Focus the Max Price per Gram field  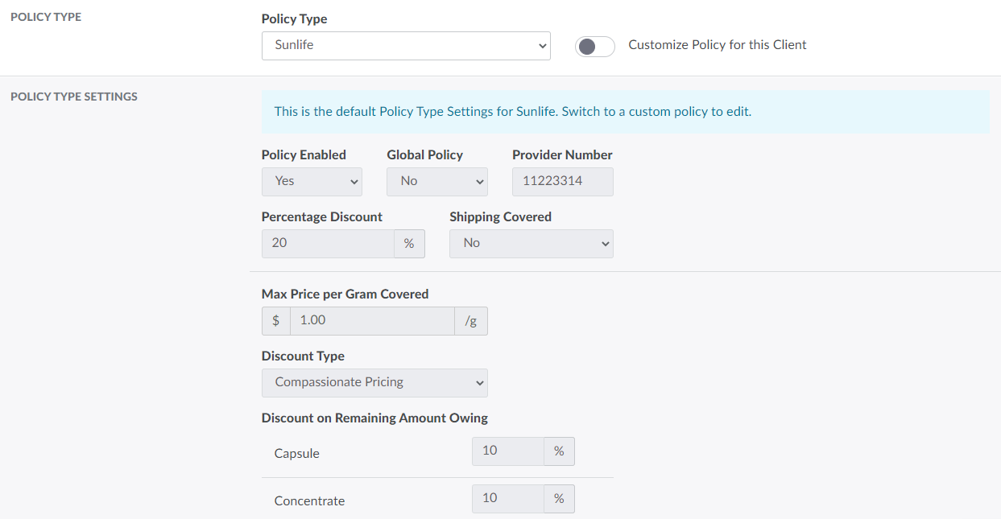(x=372, y=321)
